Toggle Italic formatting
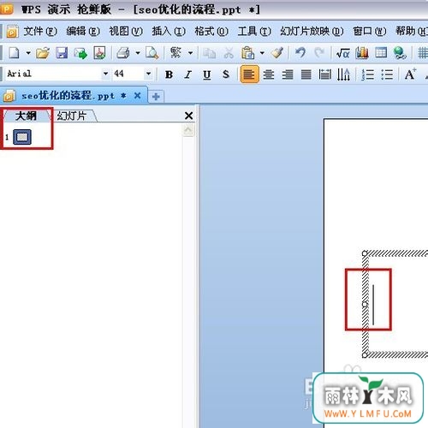 click(187, 74)
